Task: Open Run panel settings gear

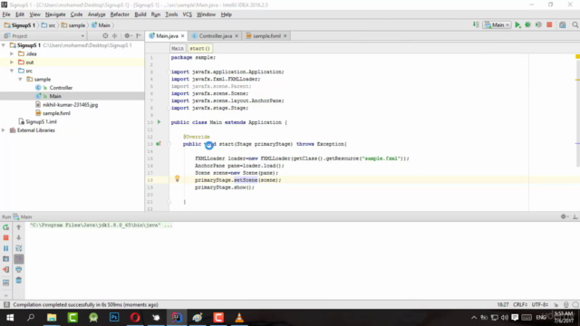Action: tap(564, 216)
